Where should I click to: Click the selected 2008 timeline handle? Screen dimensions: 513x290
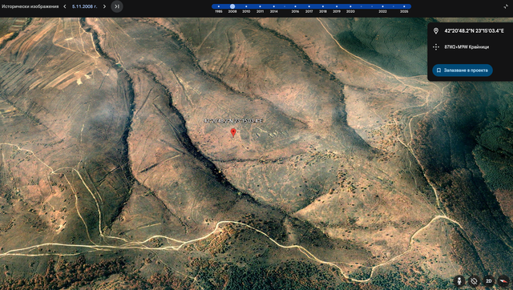click(x=232, y=6)
